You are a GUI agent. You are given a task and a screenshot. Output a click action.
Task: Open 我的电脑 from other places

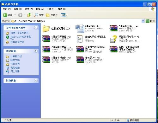[x=15, y=68]
